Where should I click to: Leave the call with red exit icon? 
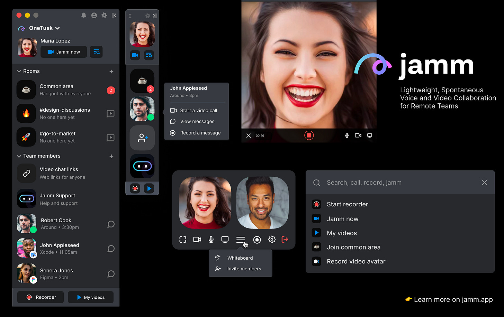(285, 240)
